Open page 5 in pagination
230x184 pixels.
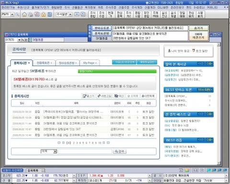pyautogui.click(x=83, y=143)
